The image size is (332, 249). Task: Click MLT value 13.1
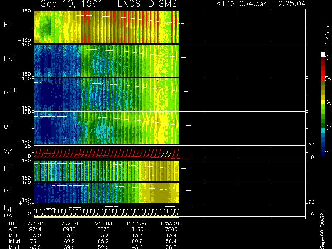point(70,235)
